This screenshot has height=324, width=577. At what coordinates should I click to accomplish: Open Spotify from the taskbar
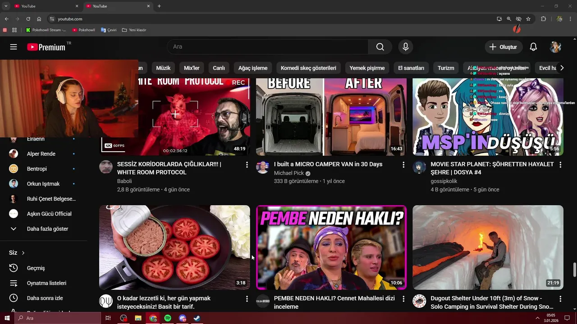tap(168, 318)
